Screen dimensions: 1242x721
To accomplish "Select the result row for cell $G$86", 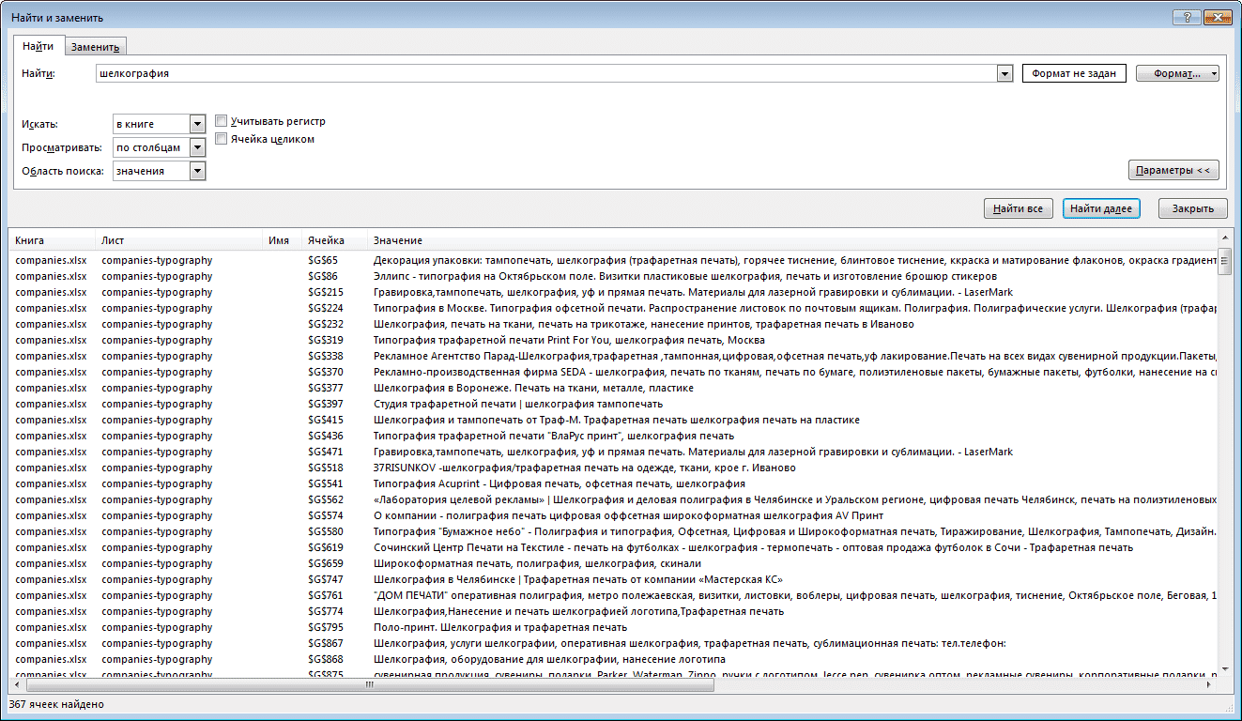I will coord(613,276).
